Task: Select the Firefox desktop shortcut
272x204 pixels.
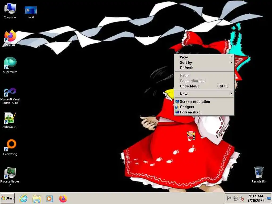Action: tap(10, 38)
